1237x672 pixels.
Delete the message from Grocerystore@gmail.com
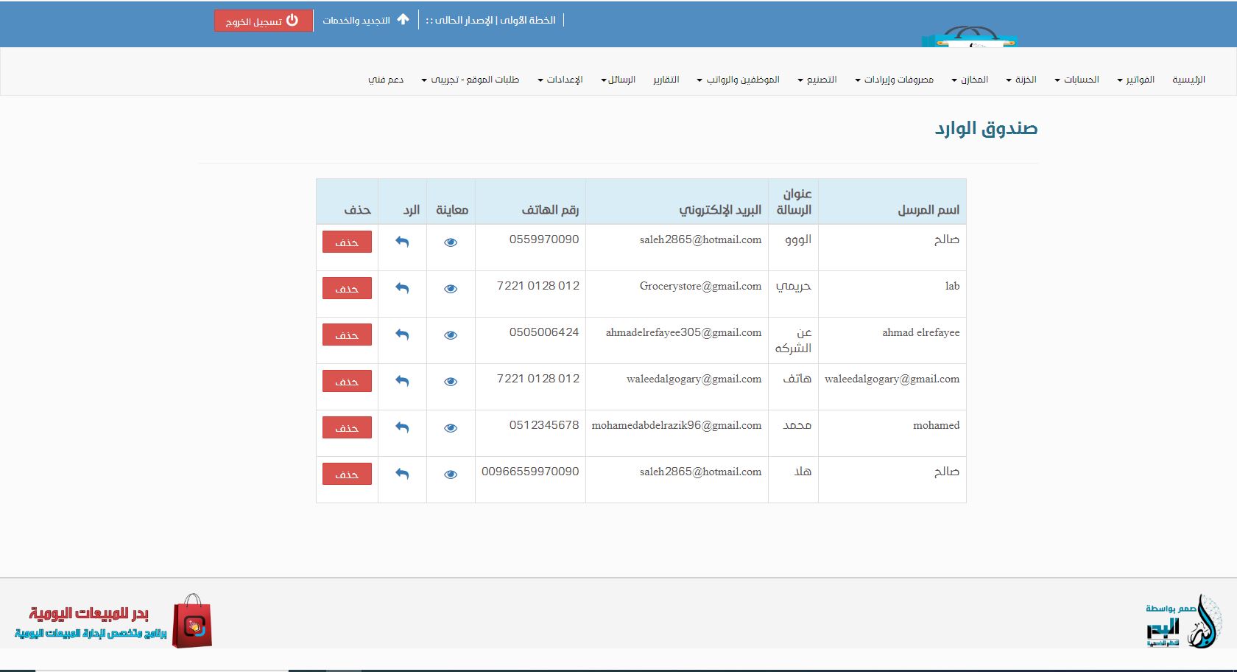(x=347, y=288)
